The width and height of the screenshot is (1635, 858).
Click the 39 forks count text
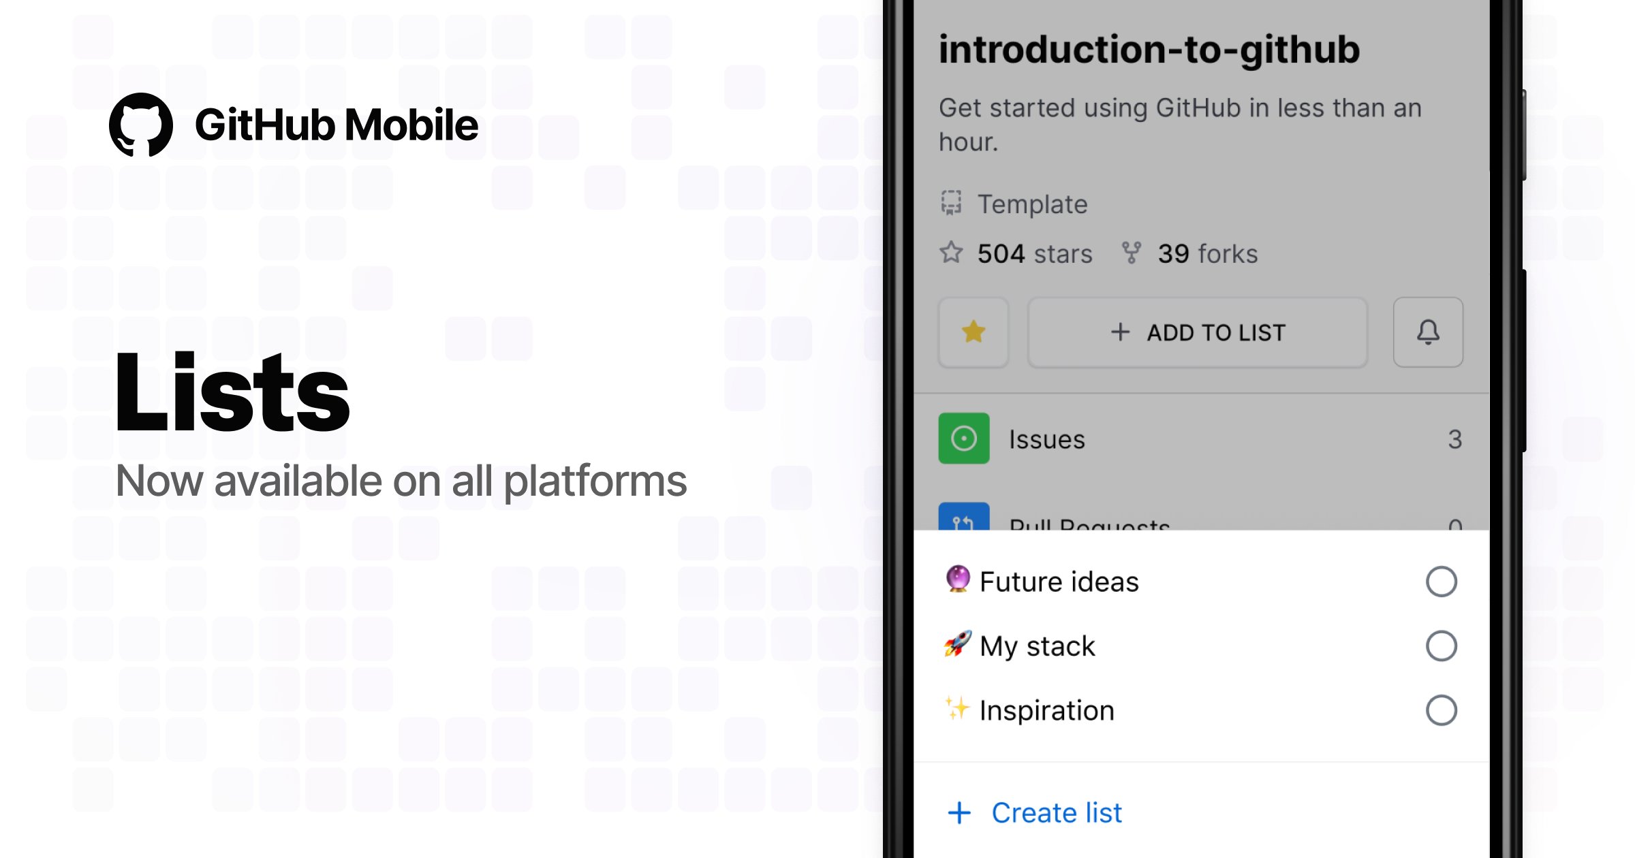[x=1207, y=253]
